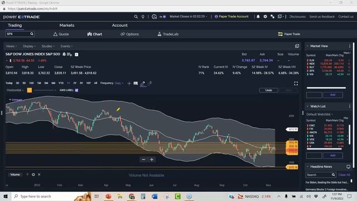The height and width of the screenshot is (201, 357).
Task: Click the greyed-out paint tool icon
Action: click(x=149, y=83)
